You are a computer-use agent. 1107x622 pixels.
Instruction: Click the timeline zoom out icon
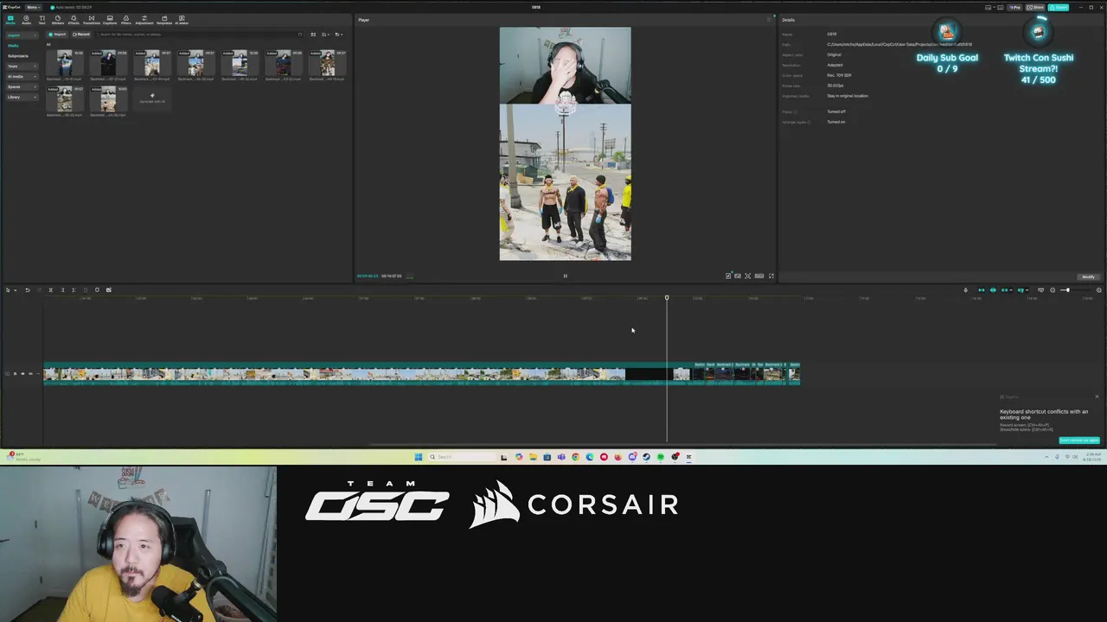click(x=1053, y=290)
